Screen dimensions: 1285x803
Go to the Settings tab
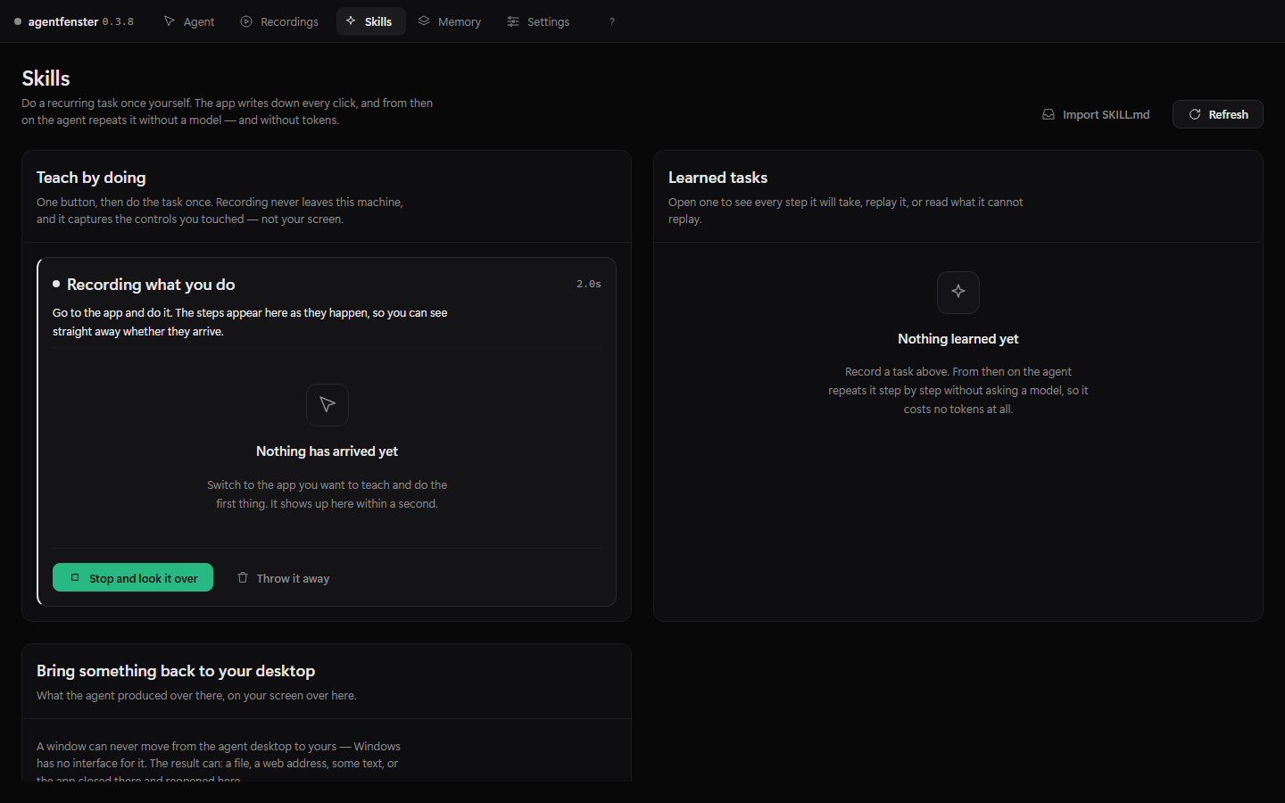(538, 21)
